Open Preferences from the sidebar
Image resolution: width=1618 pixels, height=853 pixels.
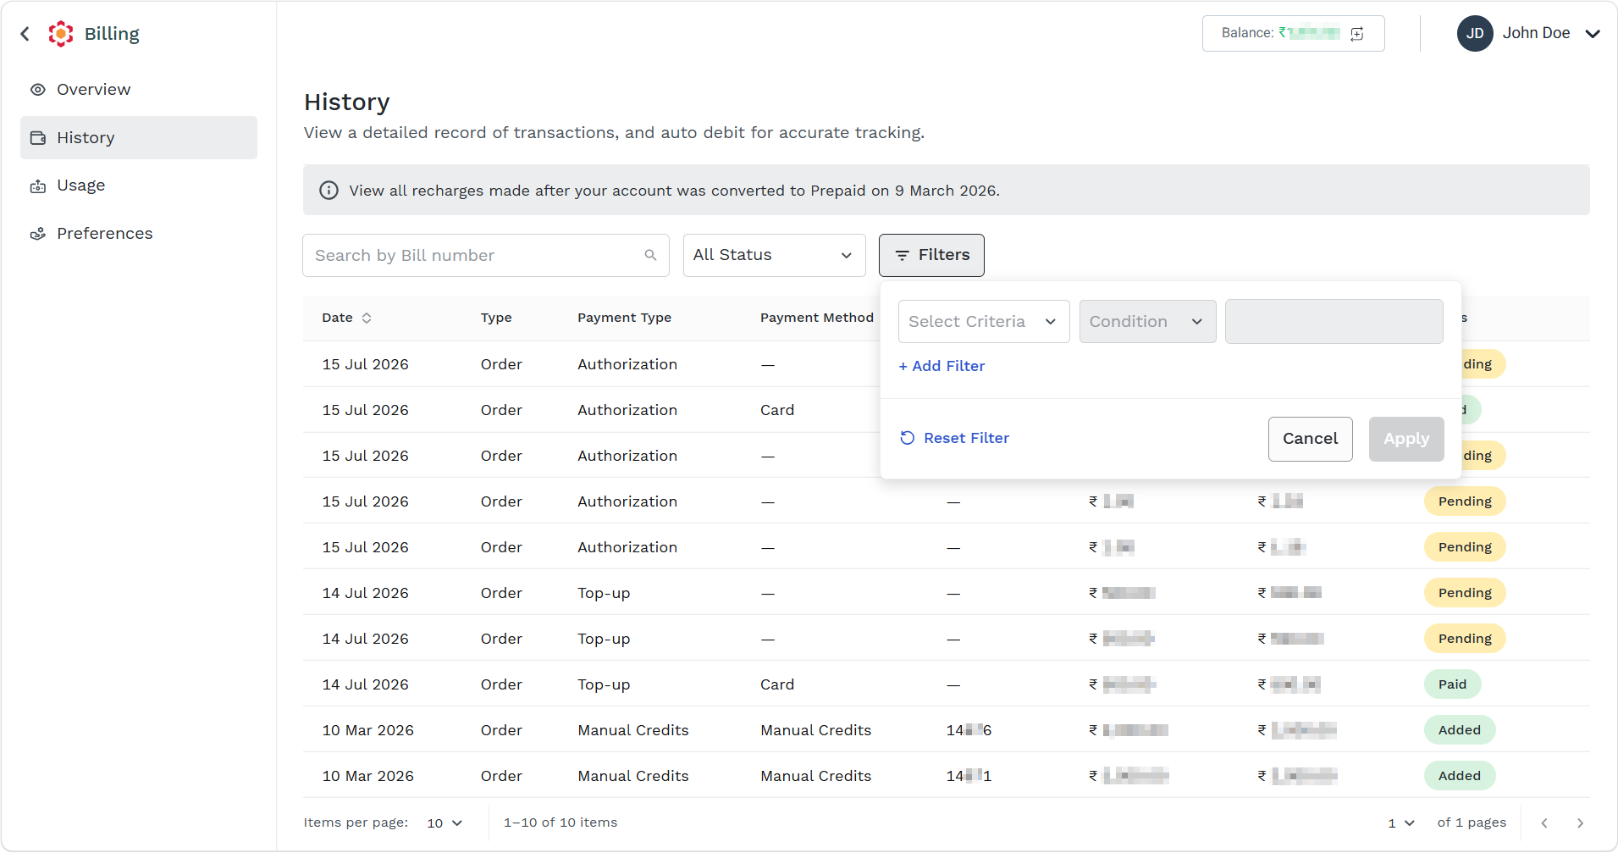[139, 234]
